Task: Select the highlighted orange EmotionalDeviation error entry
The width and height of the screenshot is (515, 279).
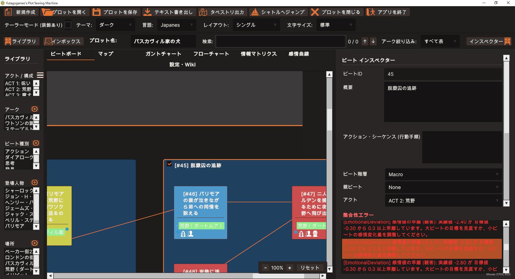Action: (422, 249)
